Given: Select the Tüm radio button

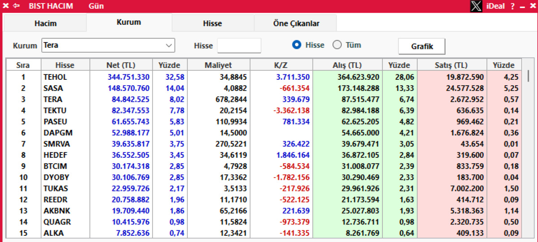Looking at the screenshot, I should pos(337,45).
